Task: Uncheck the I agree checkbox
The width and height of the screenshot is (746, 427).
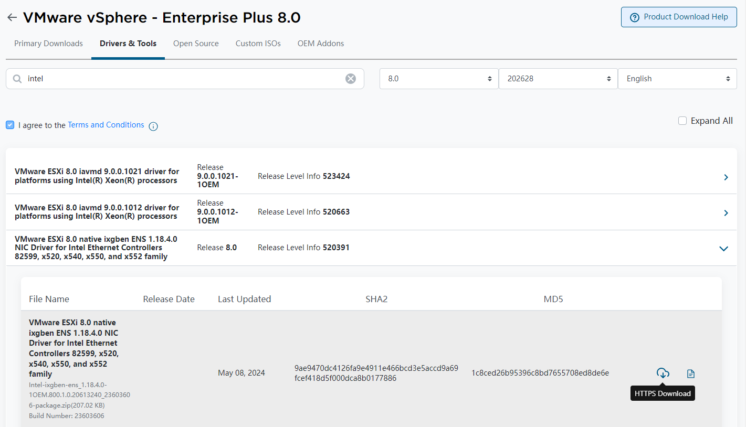Action: point(10,125)
